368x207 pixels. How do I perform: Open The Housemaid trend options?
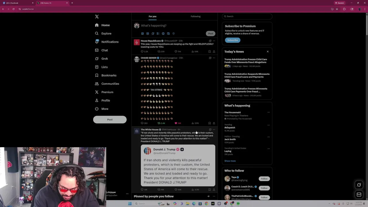tap(269, 112)
